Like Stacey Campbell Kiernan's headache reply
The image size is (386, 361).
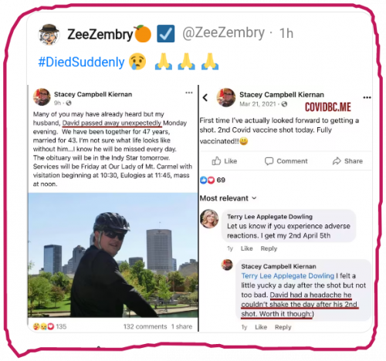(261, 327)
